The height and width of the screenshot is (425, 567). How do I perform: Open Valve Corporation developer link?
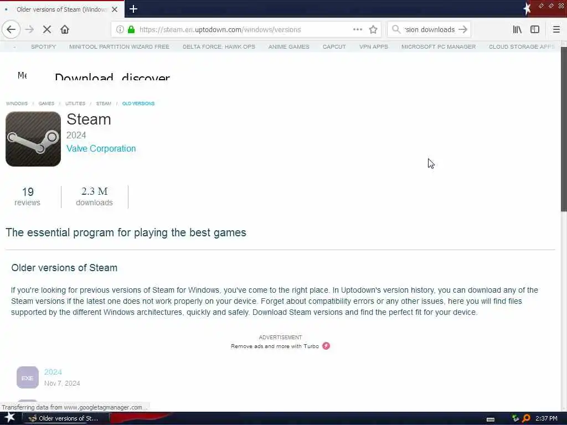click(x=101, y=148)
